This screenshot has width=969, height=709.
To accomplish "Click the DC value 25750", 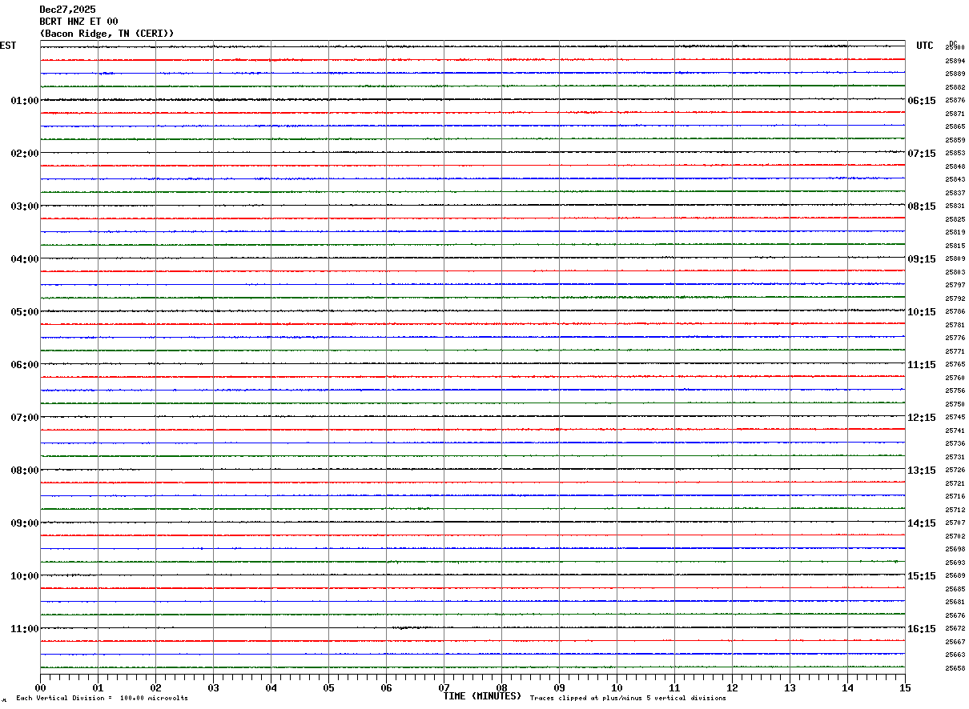I will click(x=955, y=404).
